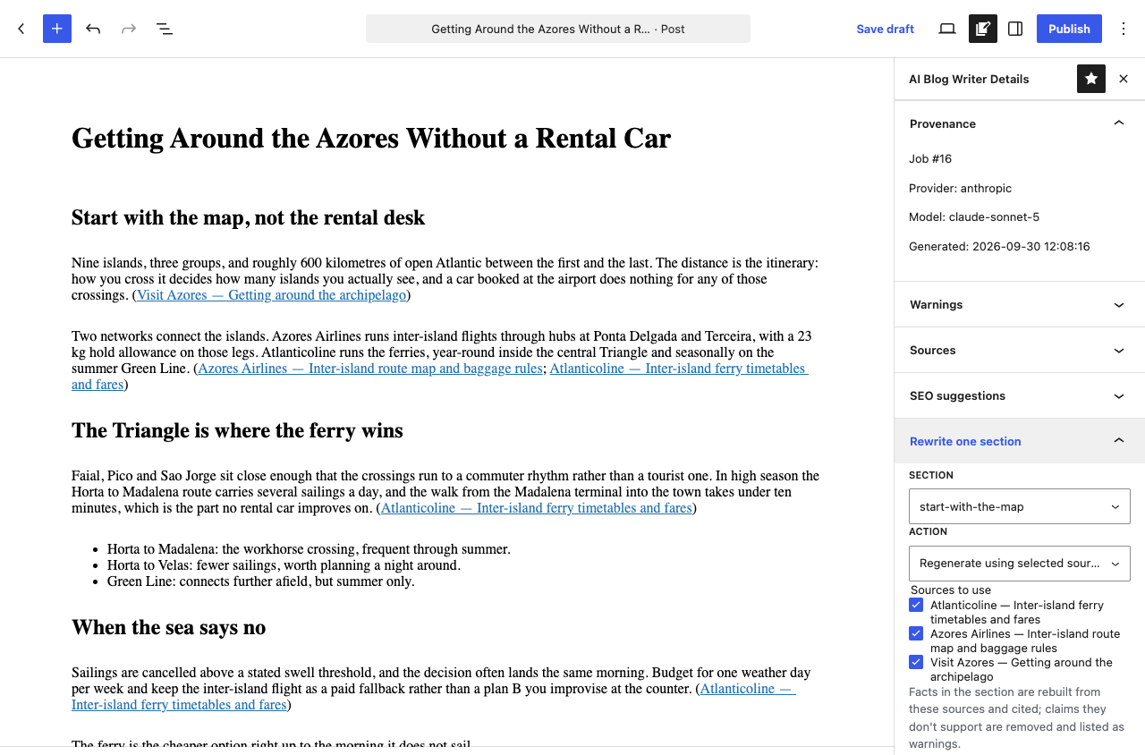Expand the SEO suggestions section
The width and height of the screenshot is (1145, 755).
1020,395
